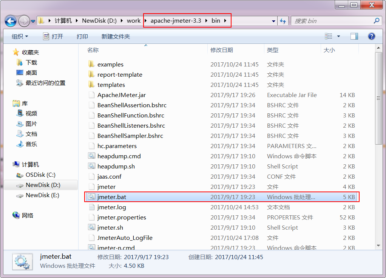Open 下载 downloads in the sidebar
The width and height of the screenshot is (386, 278).
(x=31, y=63)
